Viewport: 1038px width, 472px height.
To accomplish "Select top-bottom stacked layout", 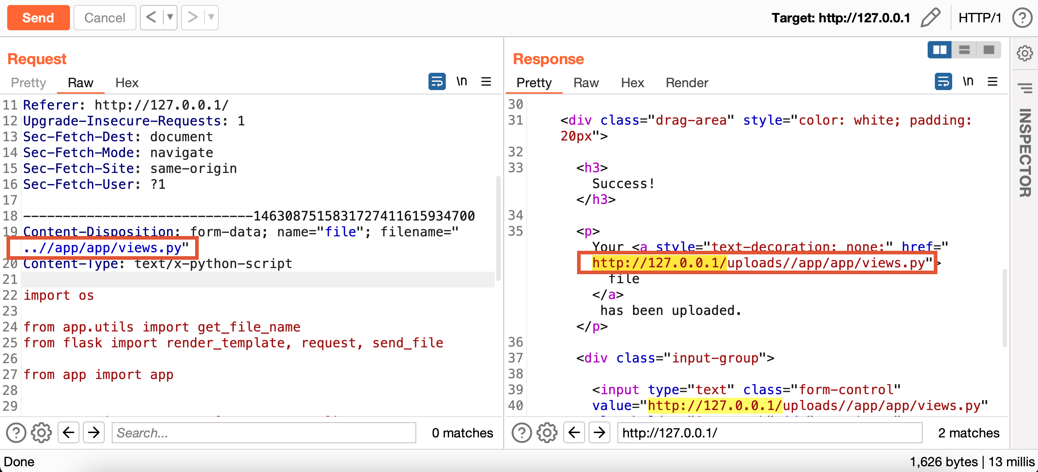I will 964,50.
